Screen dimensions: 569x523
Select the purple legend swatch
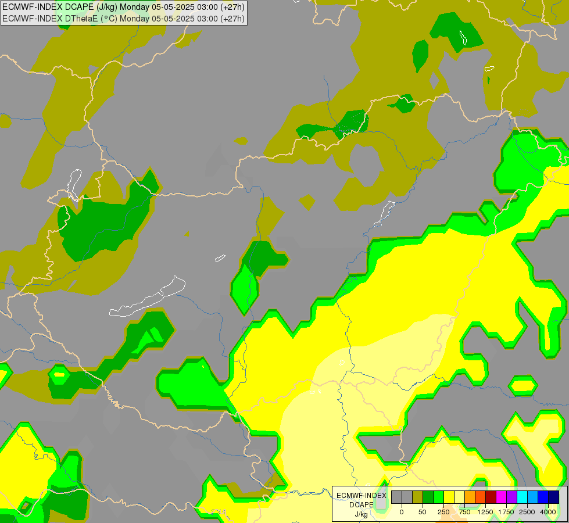511,497
